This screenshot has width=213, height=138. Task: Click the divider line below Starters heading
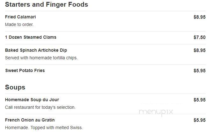(x=105, y=11)
